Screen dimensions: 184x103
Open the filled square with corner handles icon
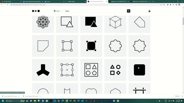(91, 46)
